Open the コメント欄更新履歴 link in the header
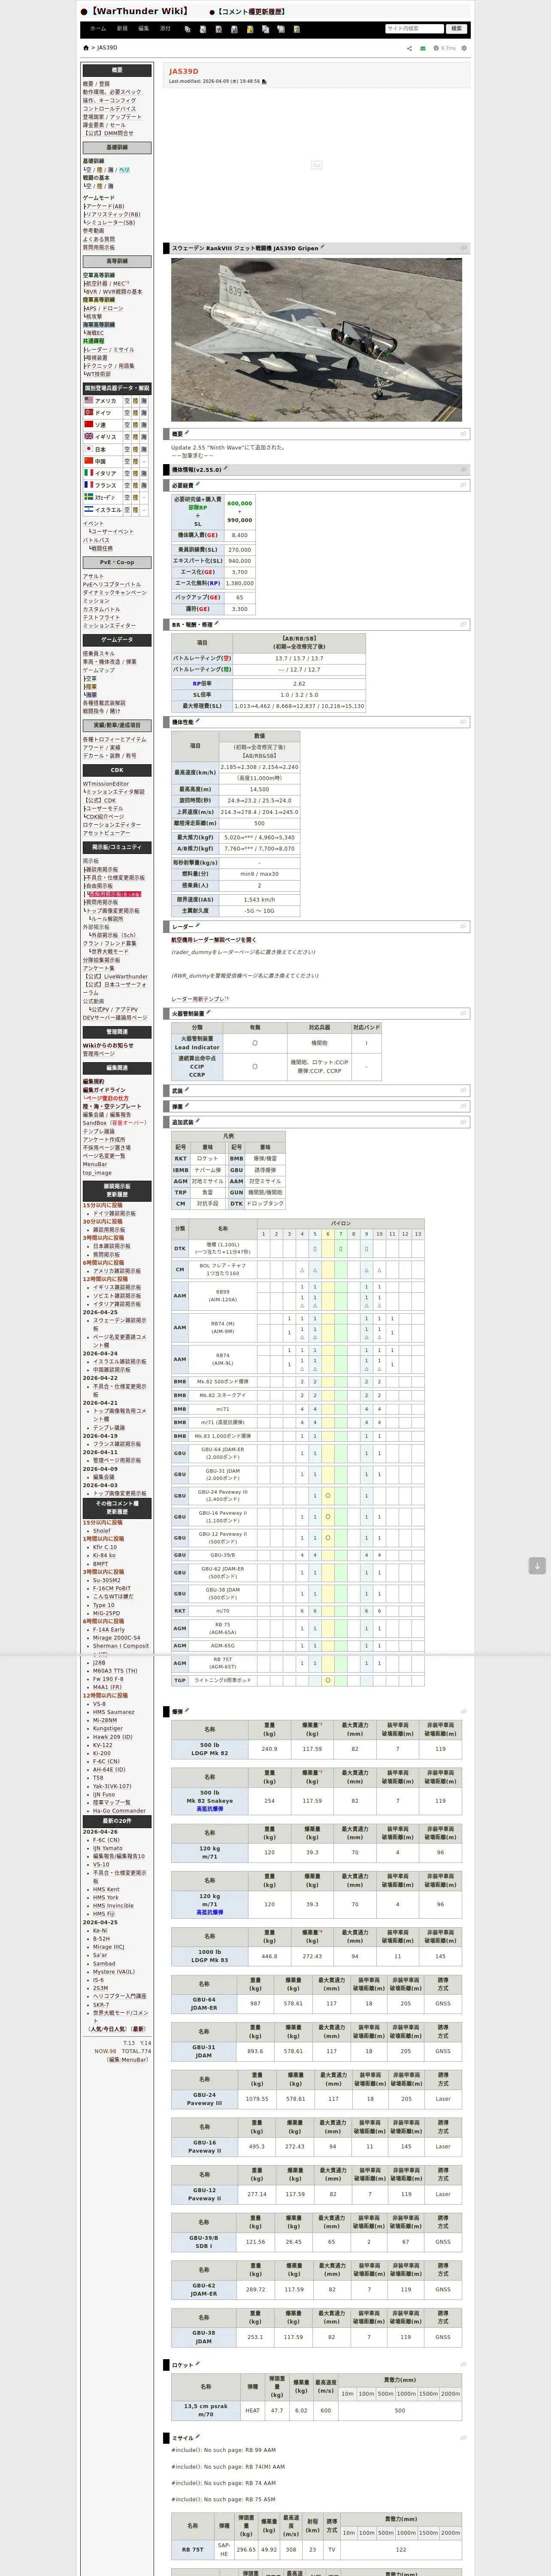The width and height of the screenshot is (551, 2576). pyautogui.click(x=251, y=12)
